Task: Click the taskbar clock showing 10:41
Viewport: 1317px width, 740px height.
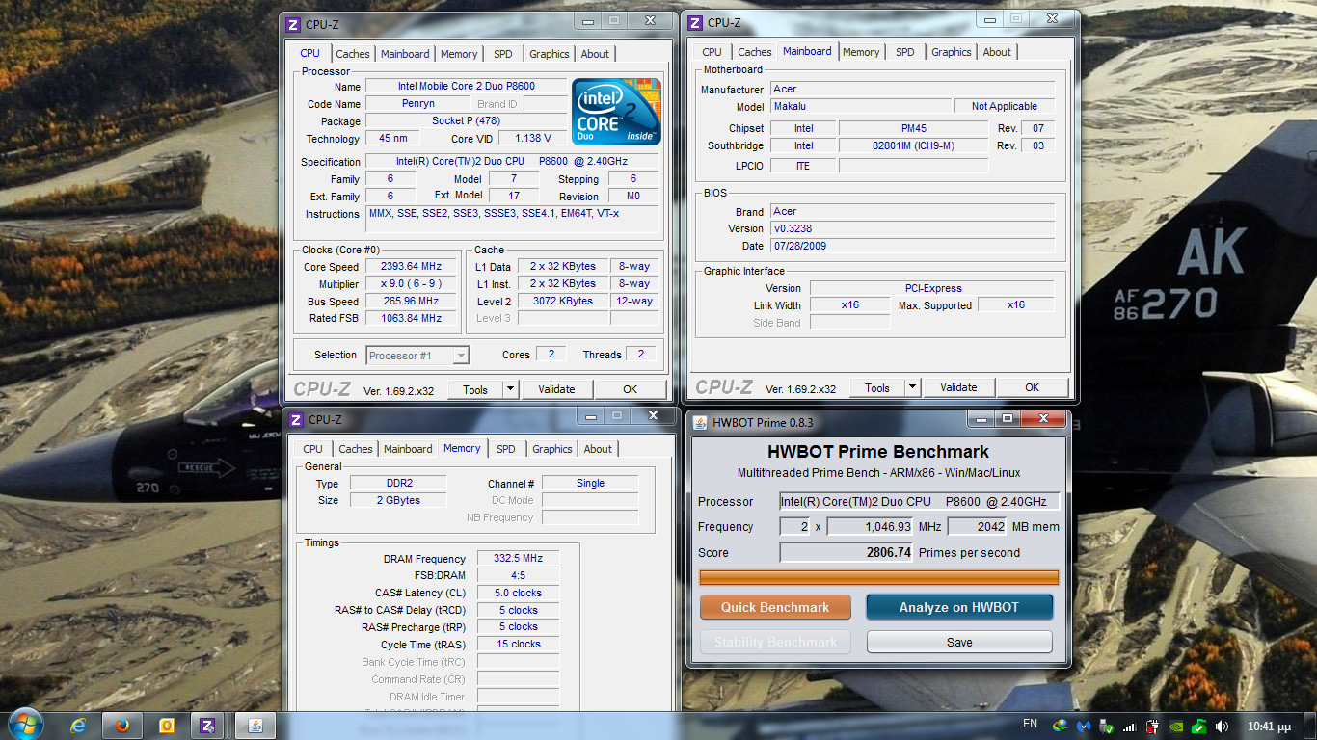Action: coord(1270,726)
